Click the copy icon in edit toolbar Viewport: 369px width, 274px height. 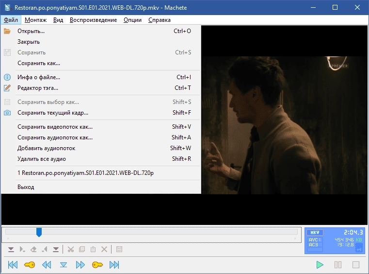coord(82,249)
